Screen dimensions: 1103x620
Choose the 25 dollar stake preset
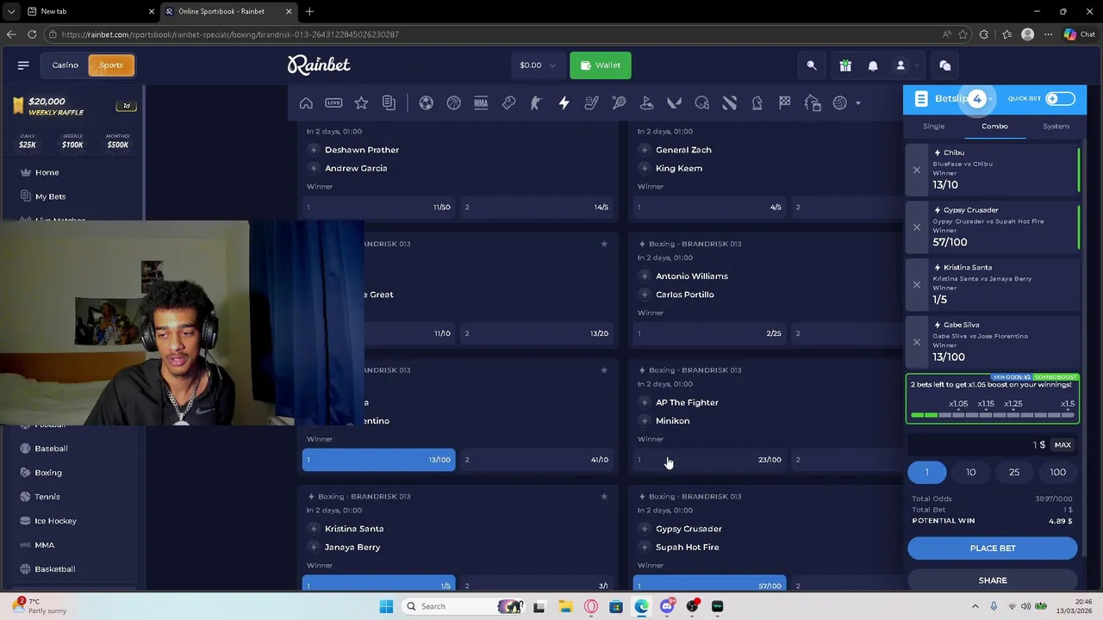click(1014, 472)
